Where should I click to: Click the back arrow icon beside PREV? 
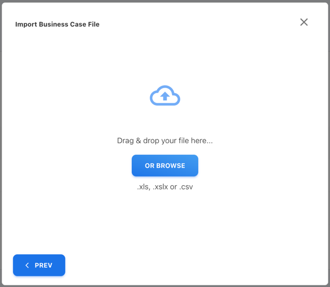click(27, 265)
